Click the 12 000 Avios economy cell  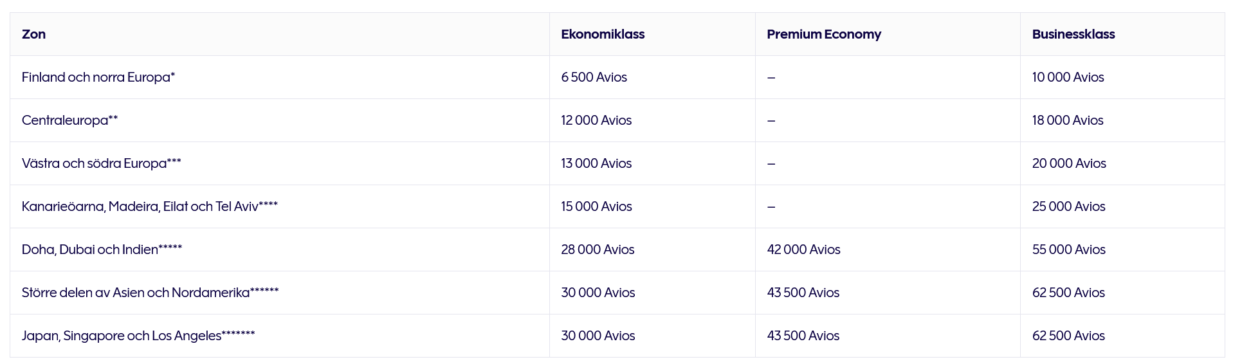(596, 120)
